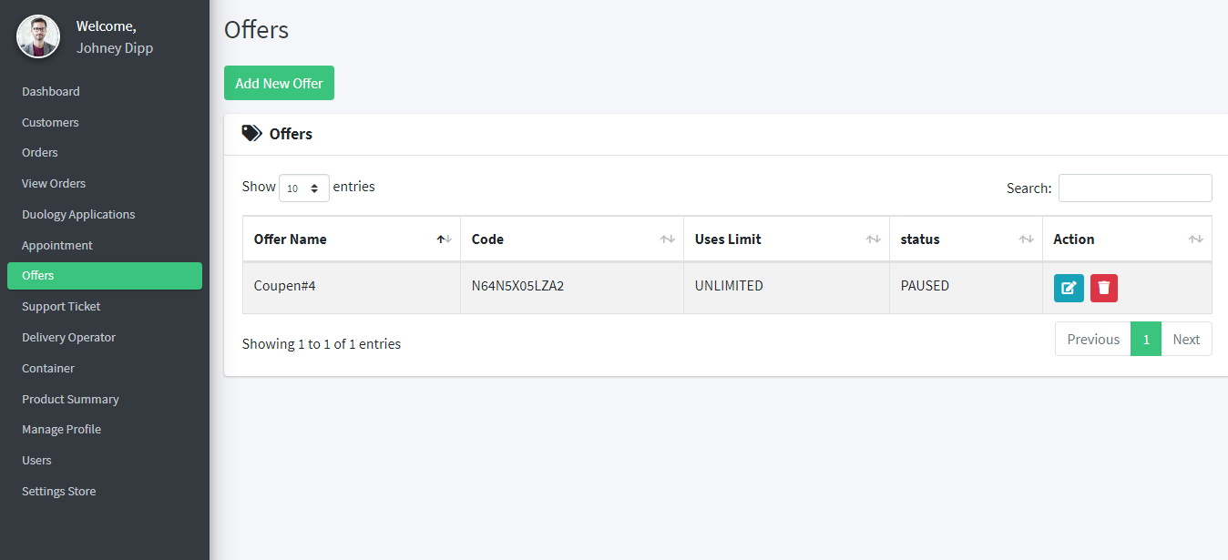The height and width of the screenshot is (560, 1228).
Task: Open the Show entries count dropdown
Action: click(x=304, y=188)
